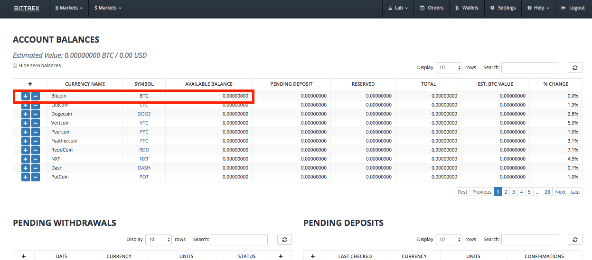
Task: Click the Previous pagination button
Action: click(x=482, y=192)
